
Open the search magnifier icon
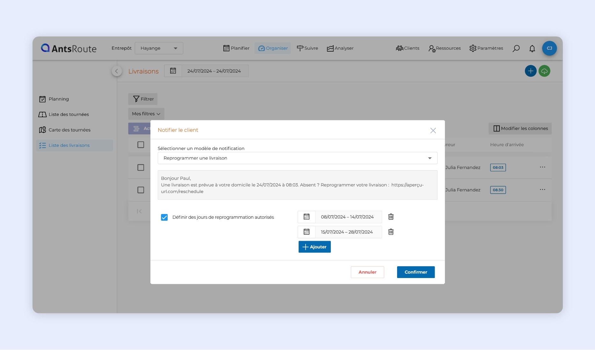coord(516,48)
